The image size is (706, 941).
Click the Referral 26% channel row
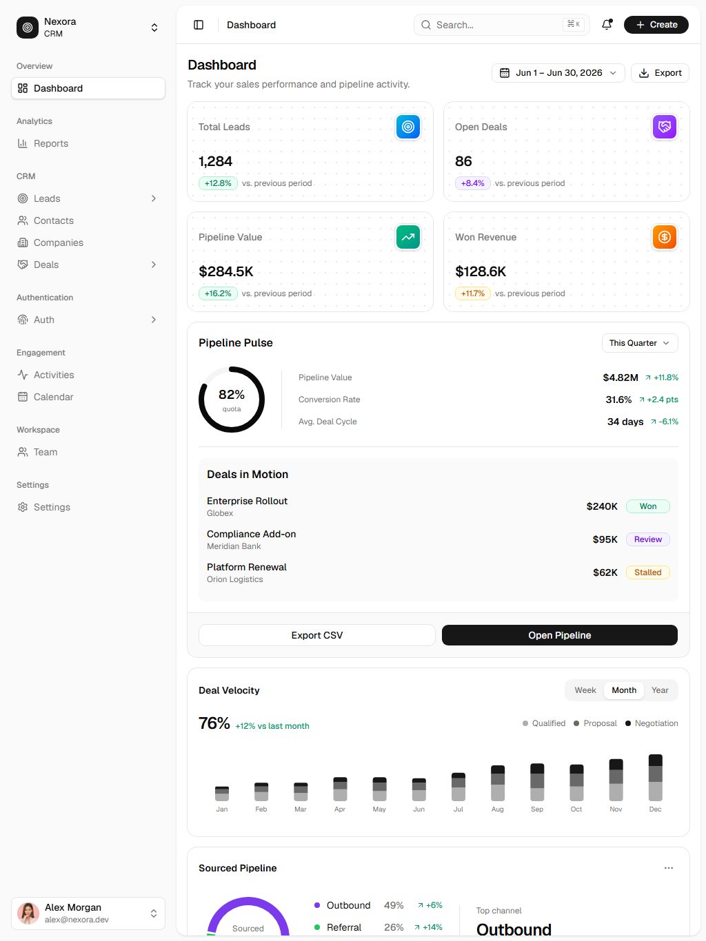pos(379,927)
